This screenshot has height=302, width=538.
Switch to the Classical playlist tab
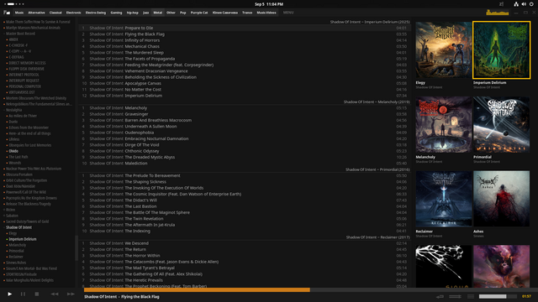[x=55, y=13]
